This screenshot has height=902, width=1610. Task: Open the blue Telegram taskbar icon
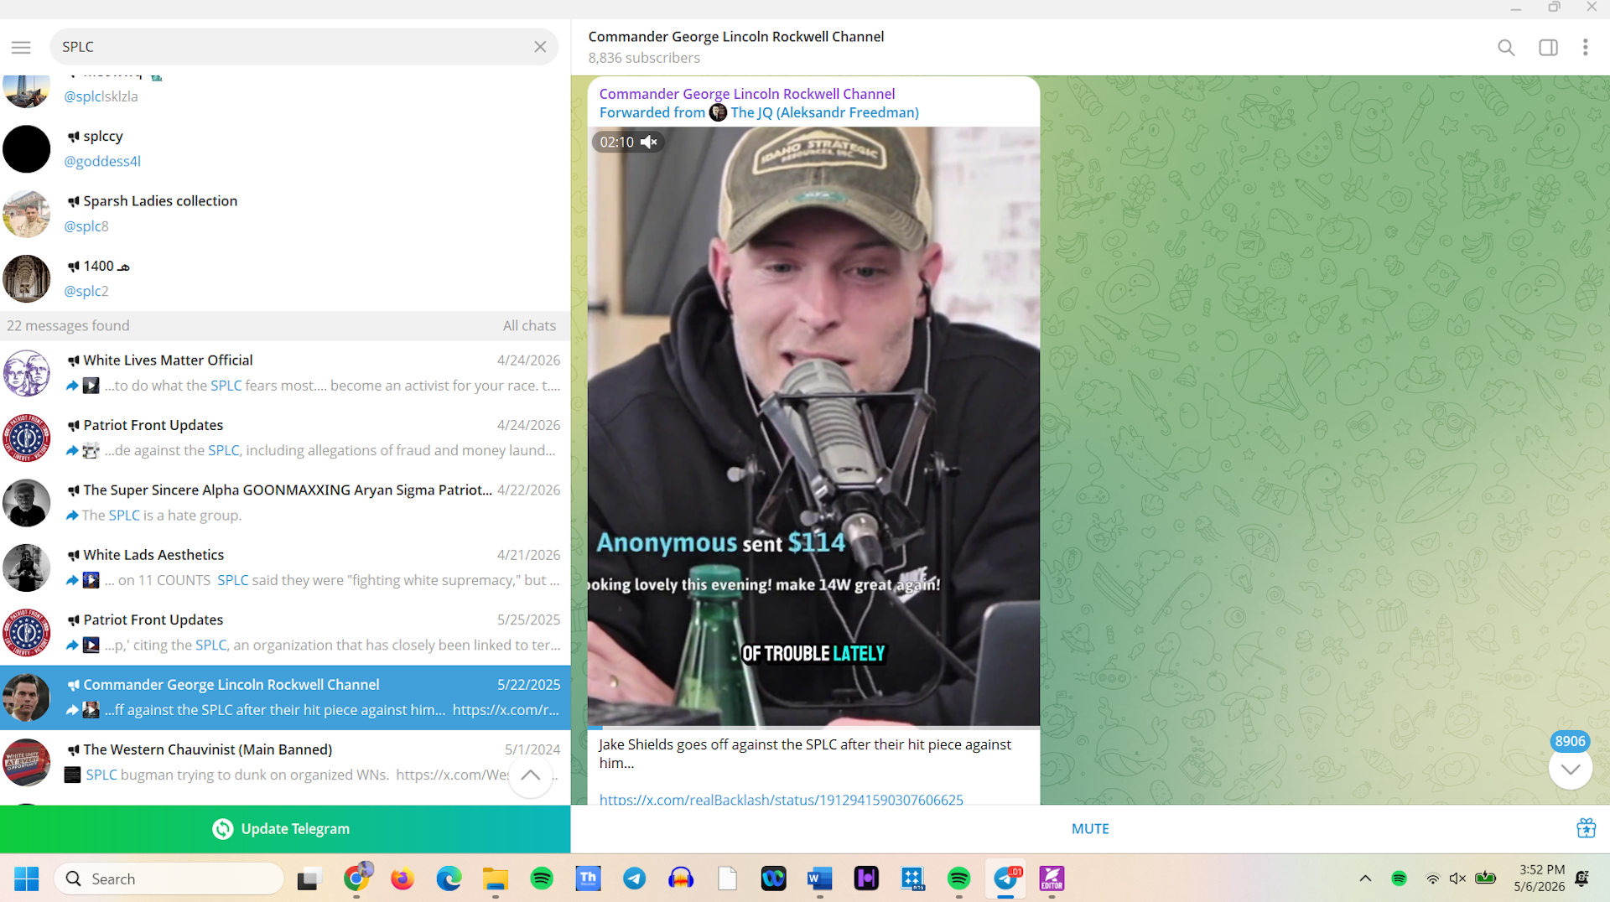[635, 879]
